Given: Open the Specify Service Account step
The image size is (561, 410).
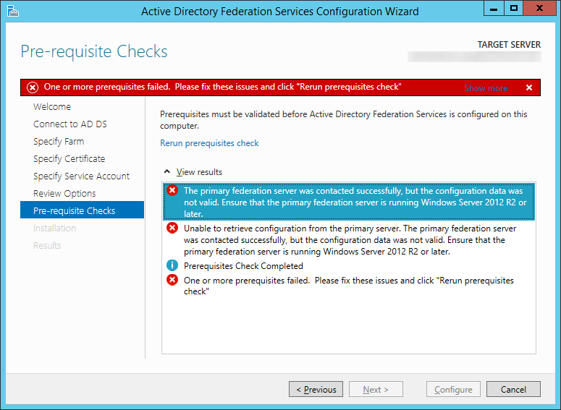Looking at the screenshot, I should (82, 176).
